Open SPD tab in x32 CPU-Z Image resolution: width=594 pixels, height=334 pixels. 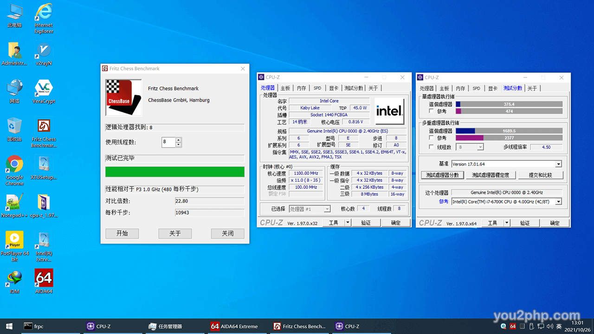click(x=317, y=88)
